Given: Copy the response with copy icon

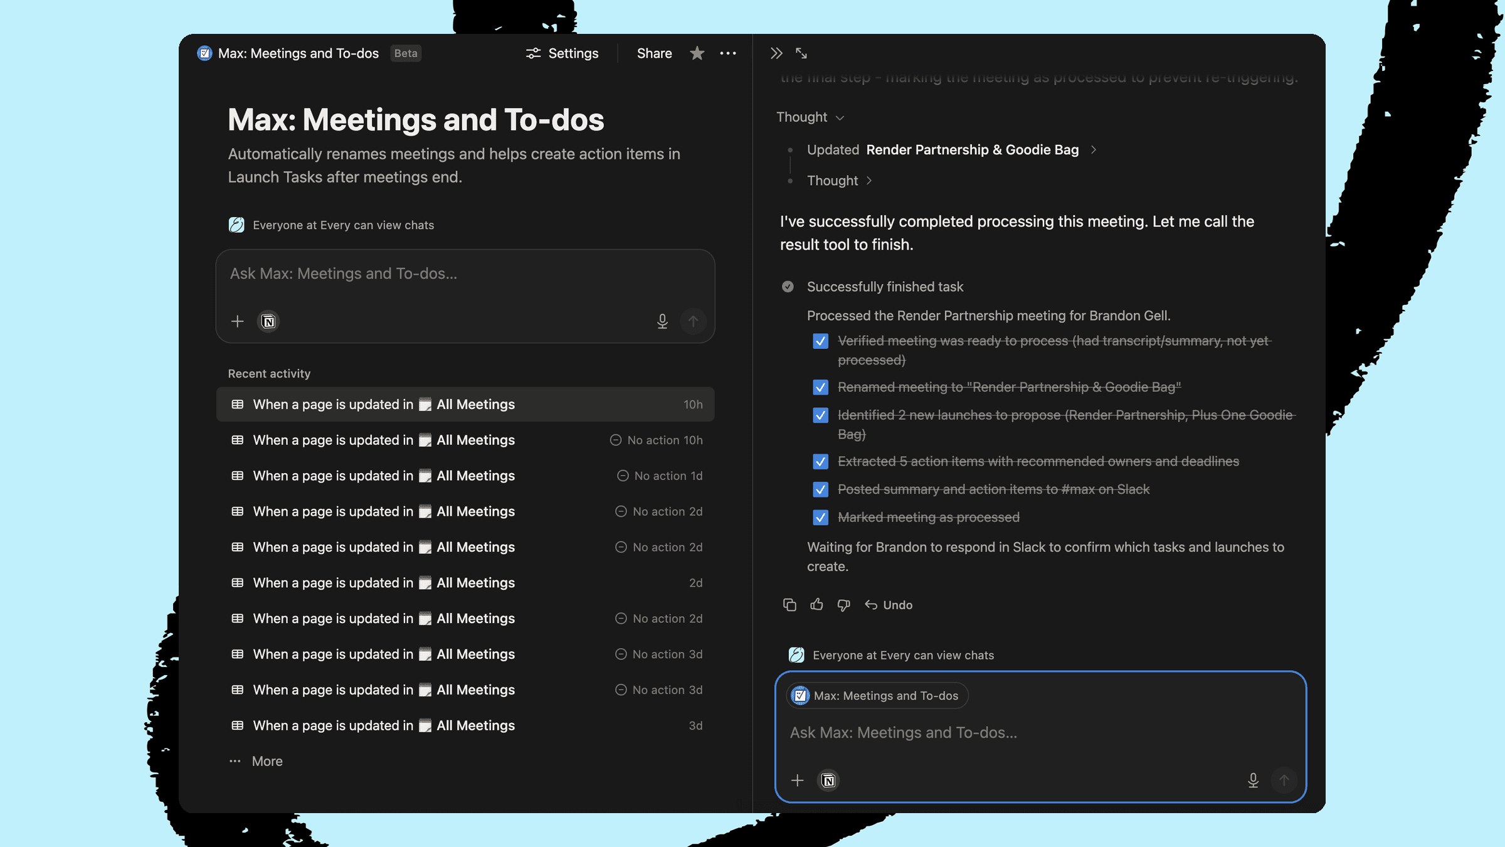Looking at the screenshot, I should pyautogui.click(x=789, y=605).
